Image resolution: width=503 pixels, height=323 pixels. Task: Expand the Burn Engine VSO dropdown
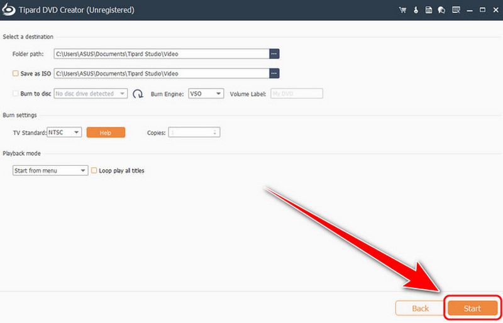(x=206, y=94)
